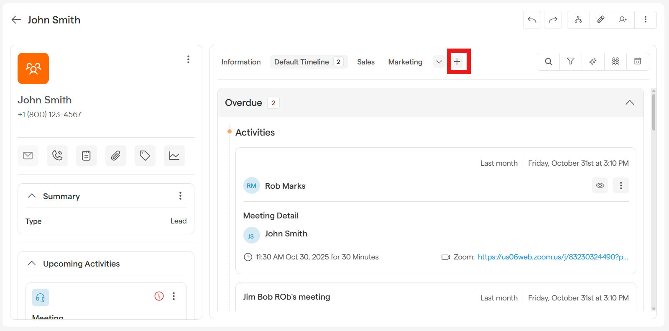Open the notes clipboard icon
Image resolution: width=669 pixels, height=331 pixels.
tap(87, 156)
